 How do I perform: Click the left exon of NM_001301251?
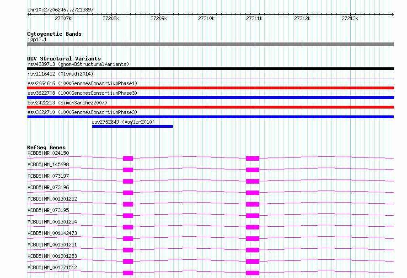click(128, 250)
